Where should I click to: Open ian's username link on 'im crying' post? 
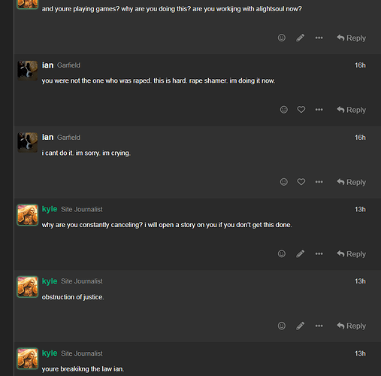pos(47,137)
